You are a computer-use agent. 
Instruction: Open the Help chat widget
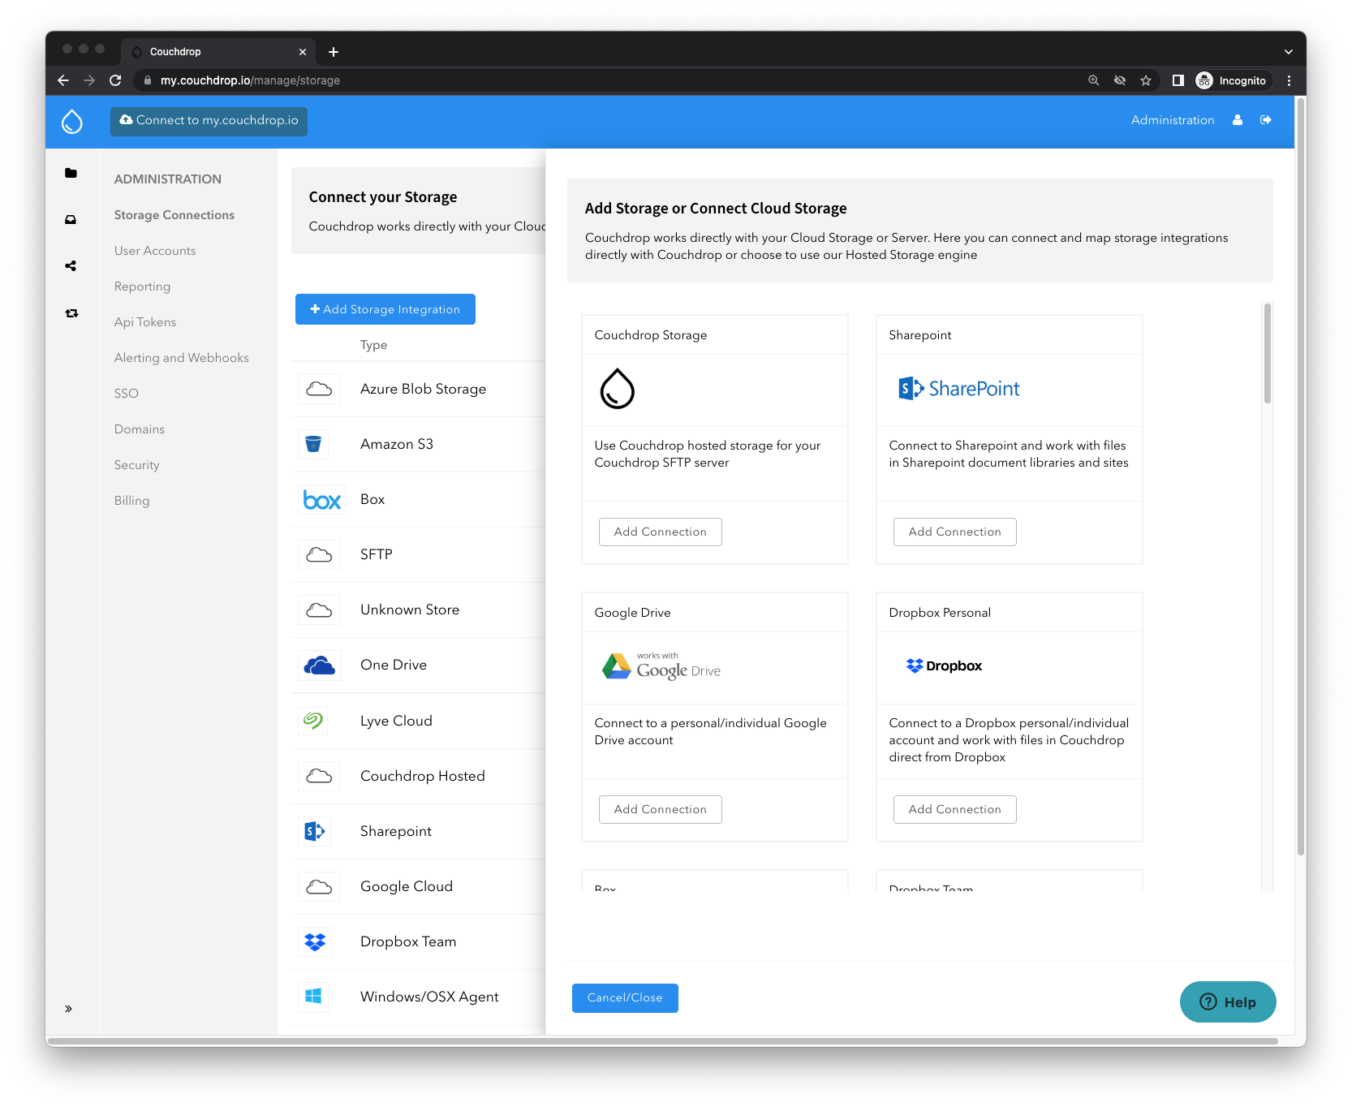(1228, 1002)
